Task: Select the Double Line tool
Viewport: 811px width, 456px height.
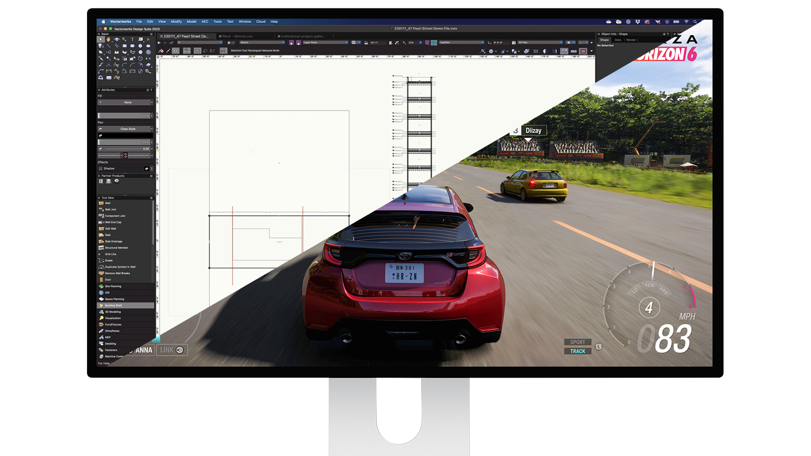Action: pyautogui.click(x=117, y=46)
